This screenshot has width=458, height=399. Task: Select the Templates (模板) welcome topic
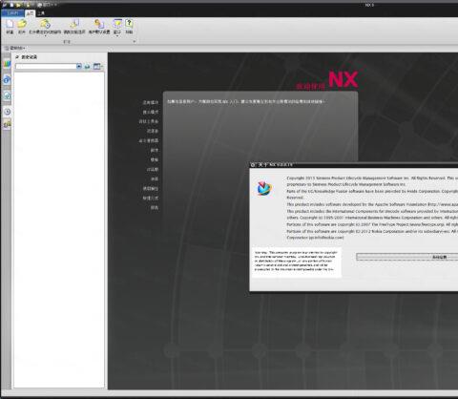click(x=155, y=159)
